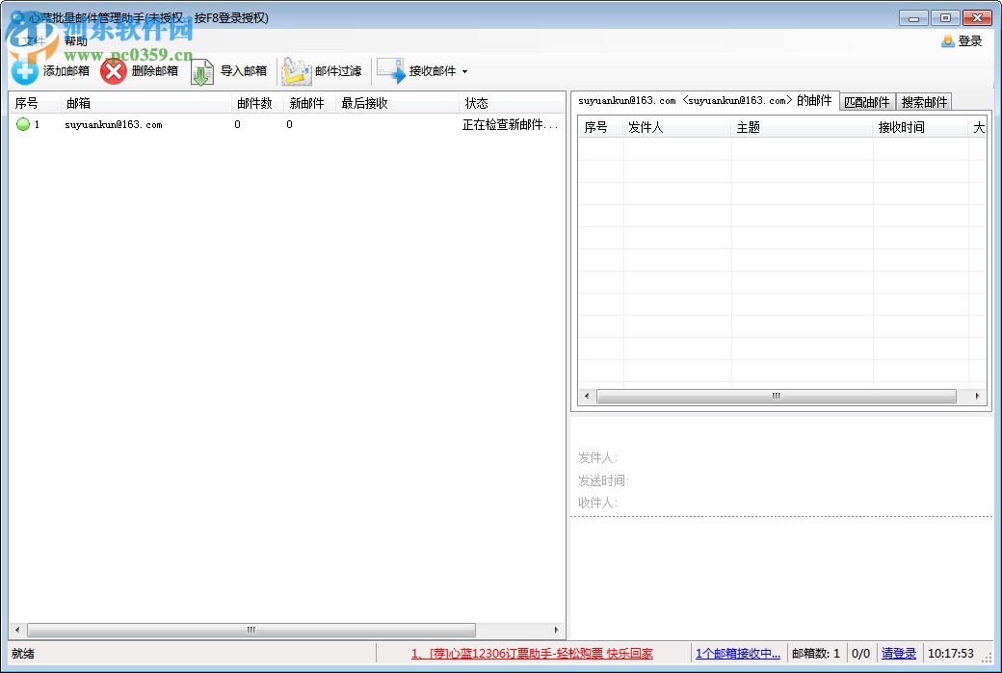Click the 序号 header in mail list
The width and height of the screenshot is (1002, 673).
point(600,128)
